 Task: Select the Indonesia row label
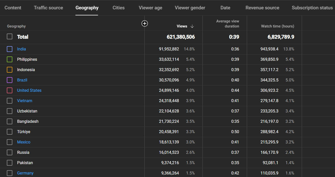point(26,70)
